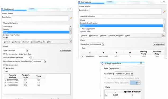Click Poisson's Ratio column header
The height and width of the screenshot is (99, 168).
(25, 76)
